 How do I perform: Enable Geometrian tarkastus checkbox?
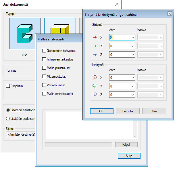[44, 51]
